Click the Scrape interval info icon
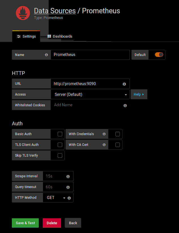Screen dimensions: 179x233 click(68, 176)
